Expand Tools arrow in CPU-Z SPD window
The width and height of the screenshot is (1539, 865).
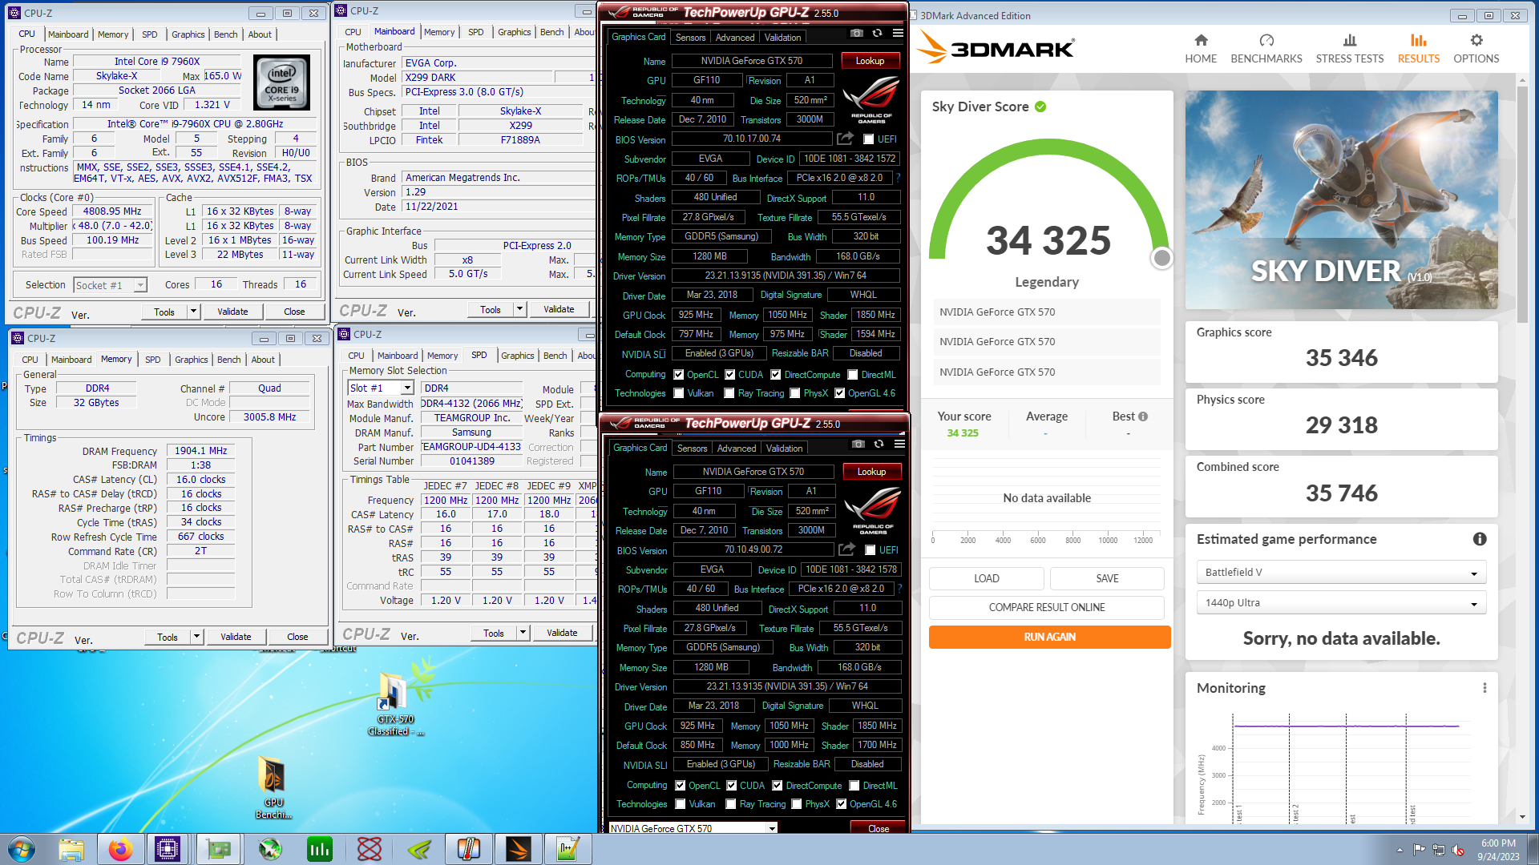[x=523, y=633]
